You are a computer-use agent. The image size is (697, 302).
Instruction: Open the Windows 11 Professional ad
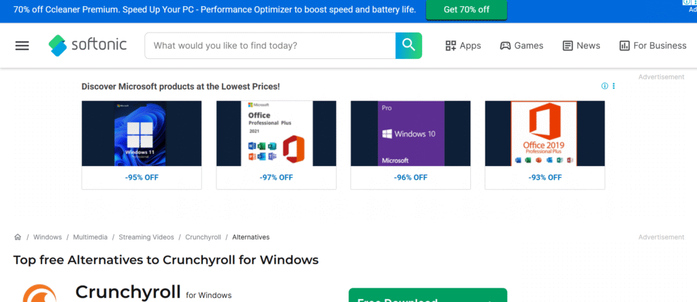click(x=142, y=134)
